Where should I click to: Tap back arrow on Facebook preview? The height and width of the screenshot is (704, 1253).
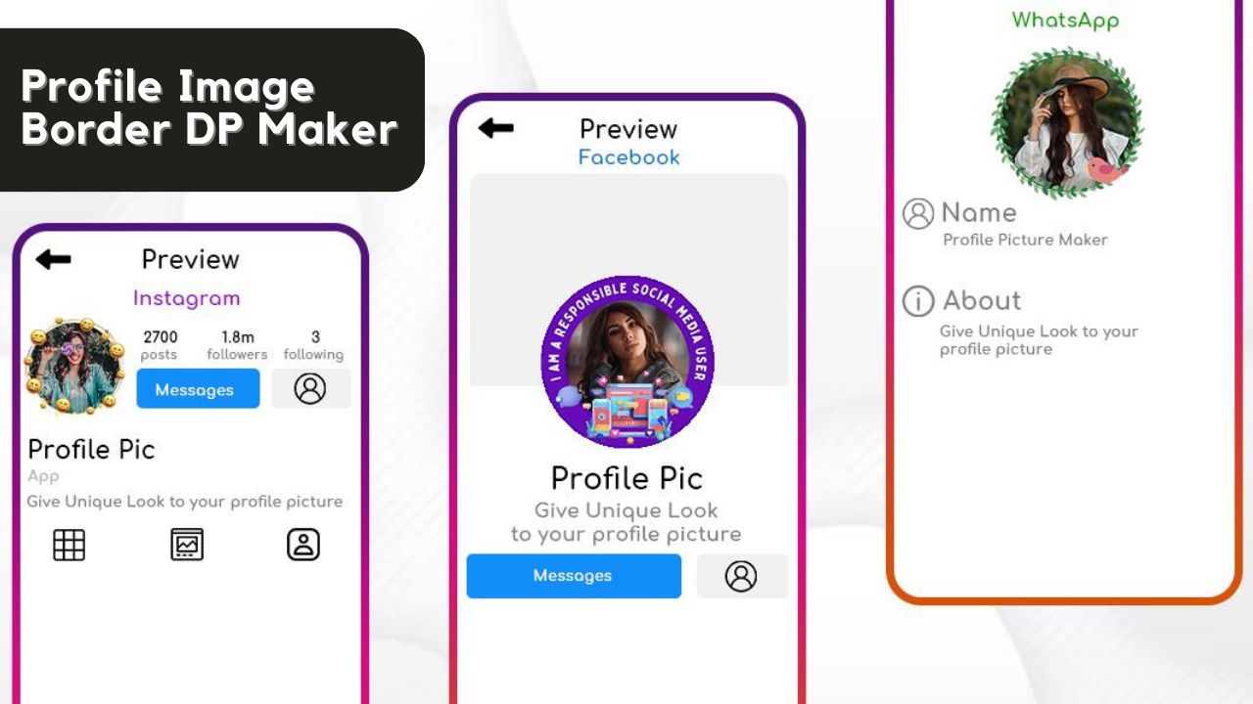tap(496, 128)
